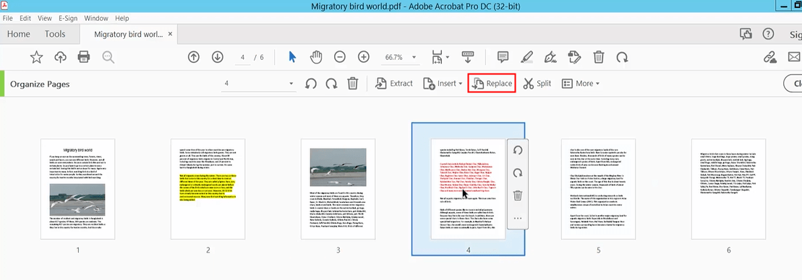Click the top toolbar rotate icon
This screenshot has width=802, height=280.
(622, 57)
